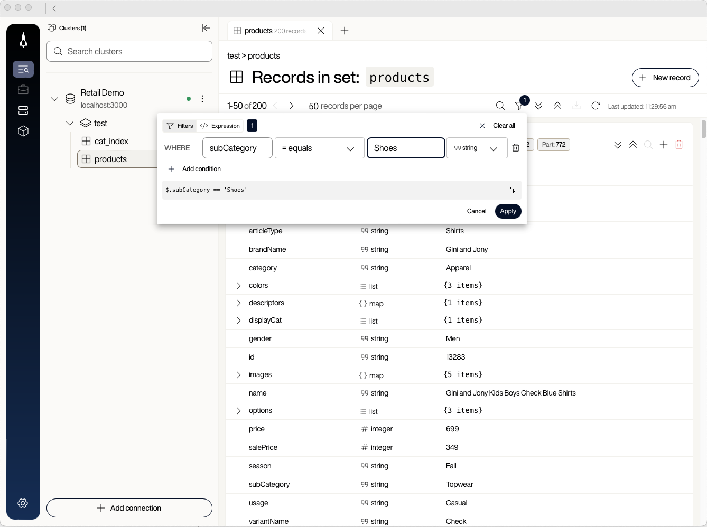Collapse the test namespace tree node

tap(70, 123)
